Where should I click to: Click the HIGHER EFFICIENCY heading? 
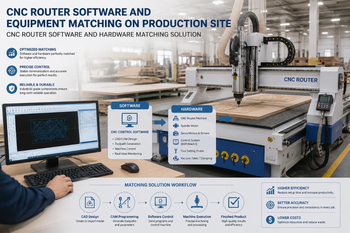pos(293,188)
